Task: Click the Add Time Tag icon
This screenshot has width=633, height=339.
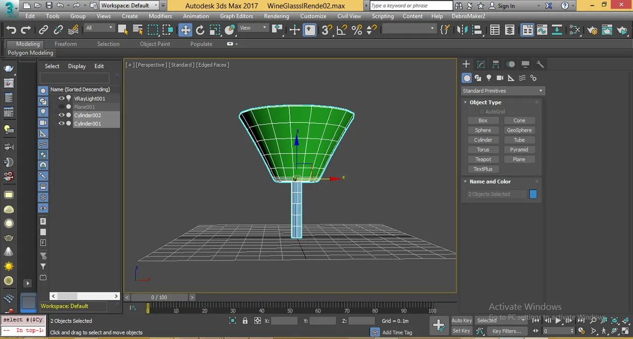Action: tap(375, 333)
